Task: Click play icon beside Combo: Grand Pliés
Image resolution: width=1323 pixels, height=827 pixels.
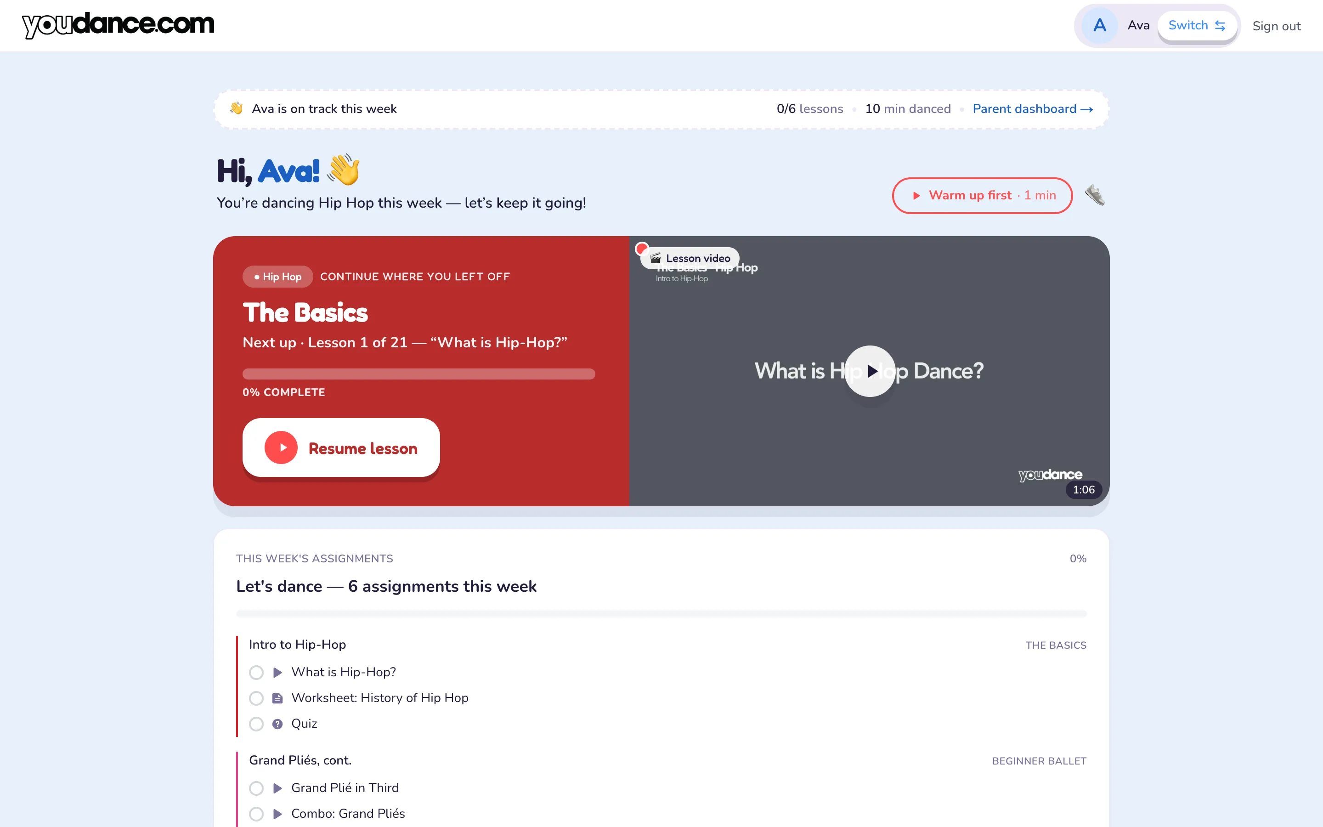Action: [278, 814]
